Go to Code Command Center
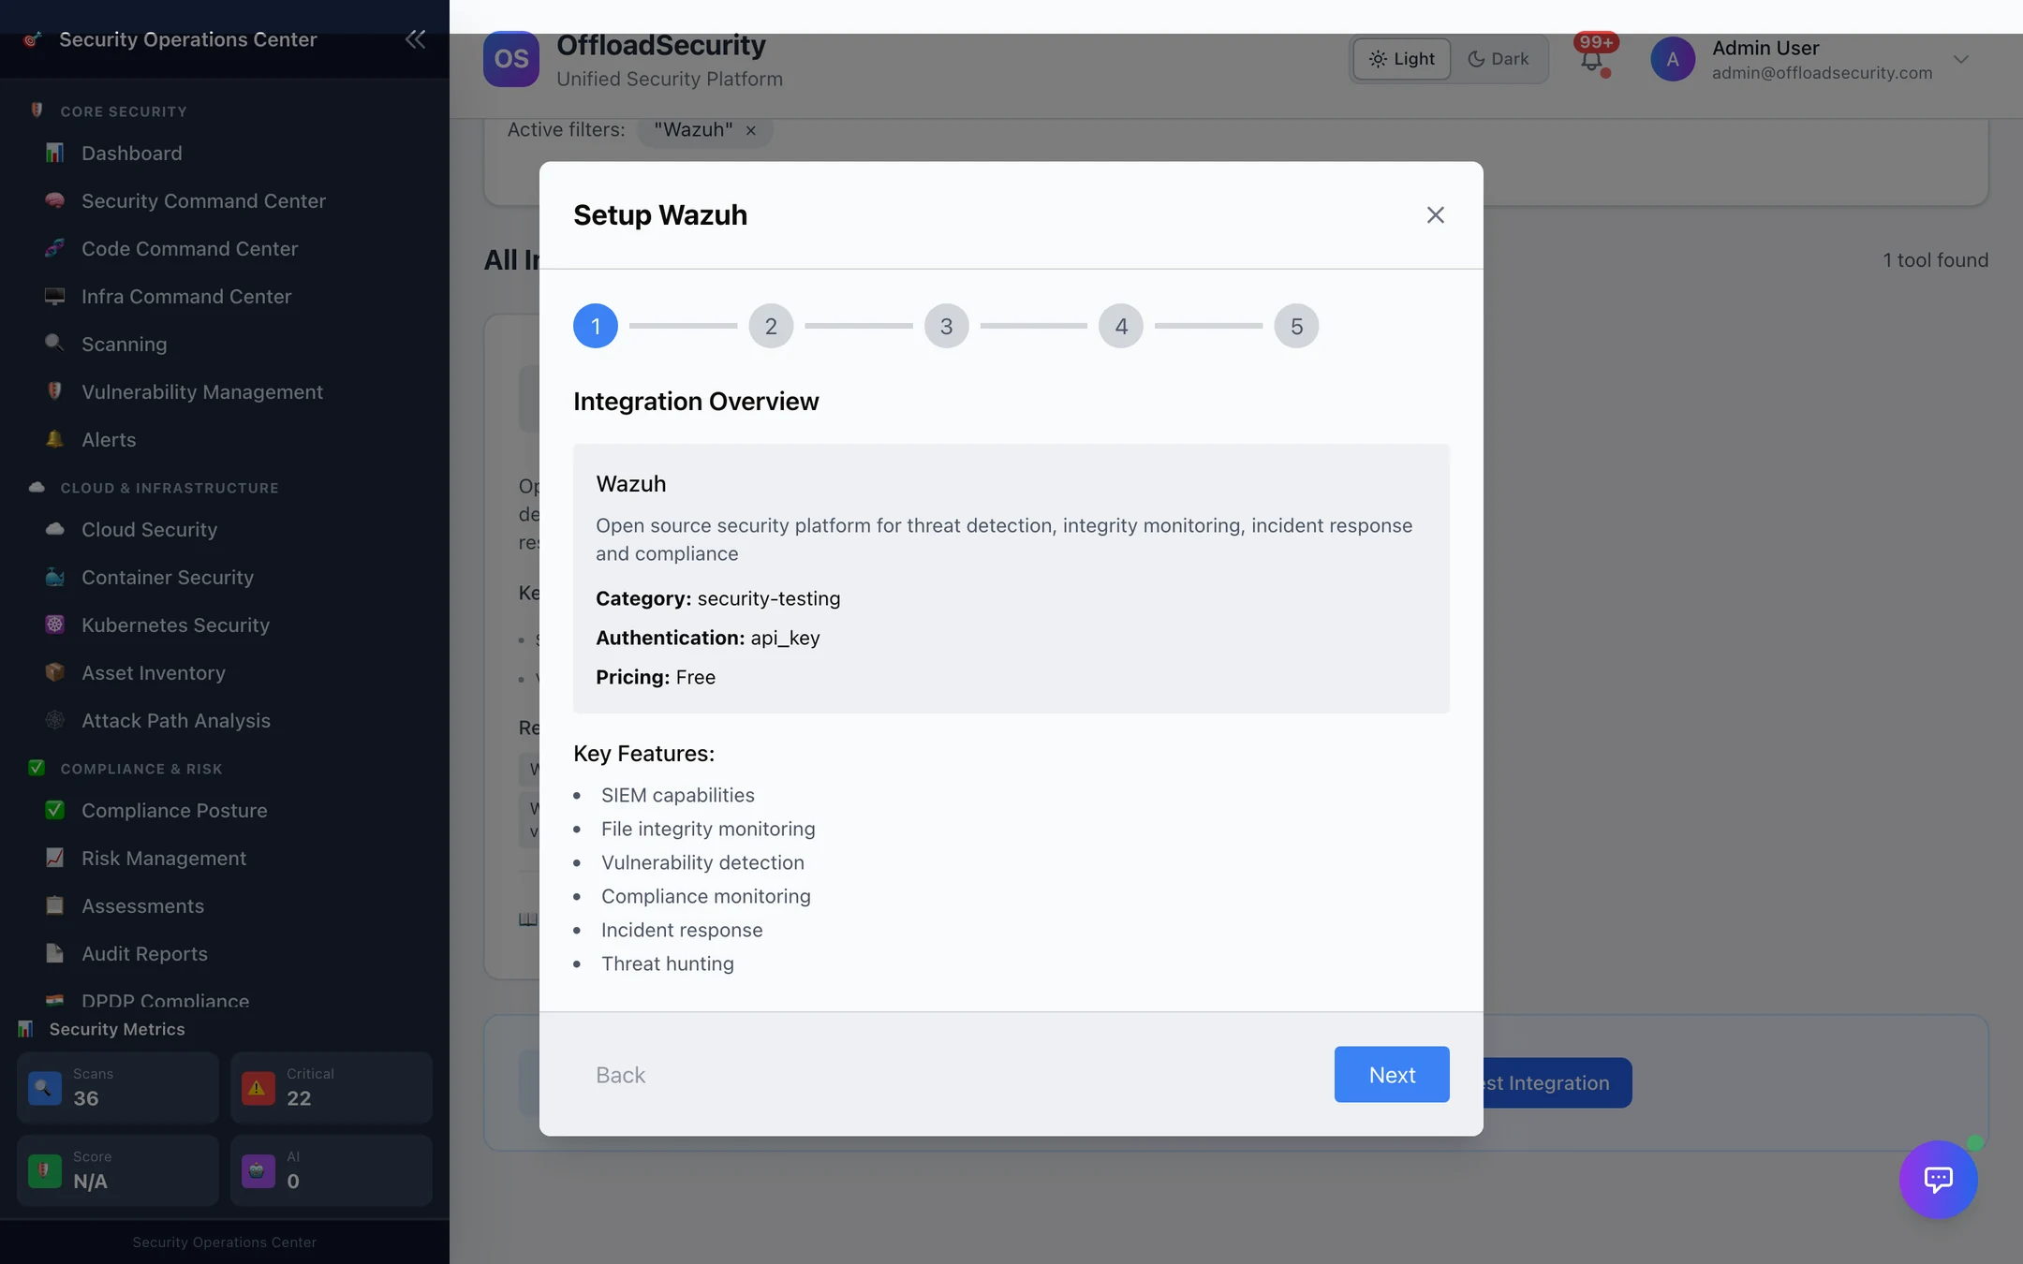Viewport: 2023px width, 1264px height. pos(189,248)
